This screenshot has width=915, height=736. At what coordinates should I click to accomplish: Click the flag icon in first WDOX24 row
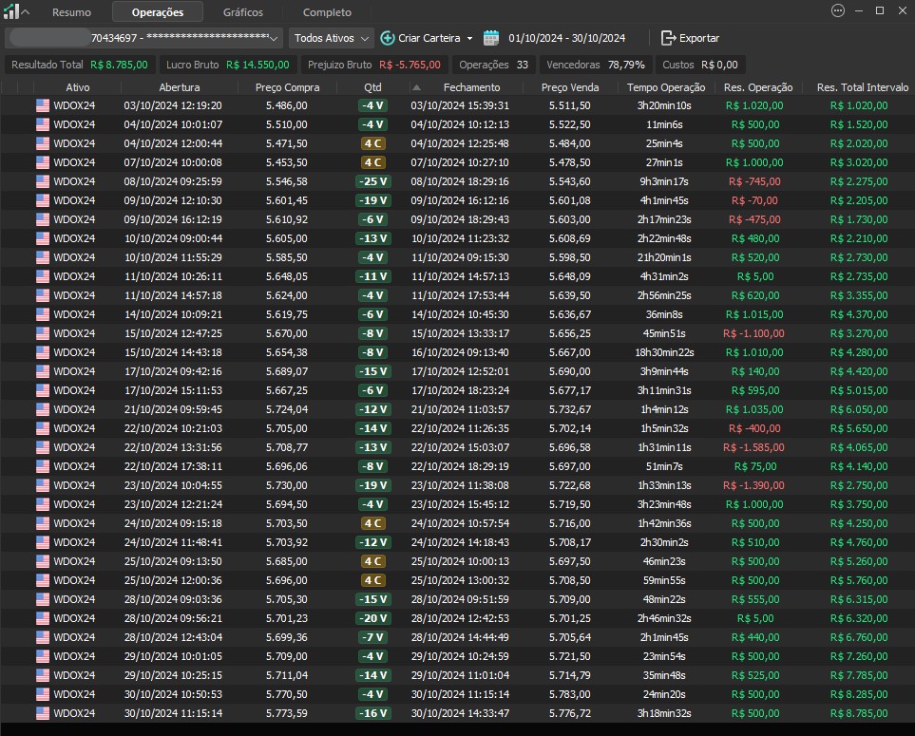tap(42, 105)
